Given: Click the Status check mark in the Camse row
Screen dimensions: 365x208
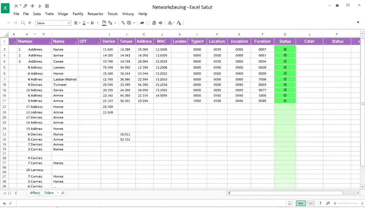Looking at the screenshot, I should 285,61.
